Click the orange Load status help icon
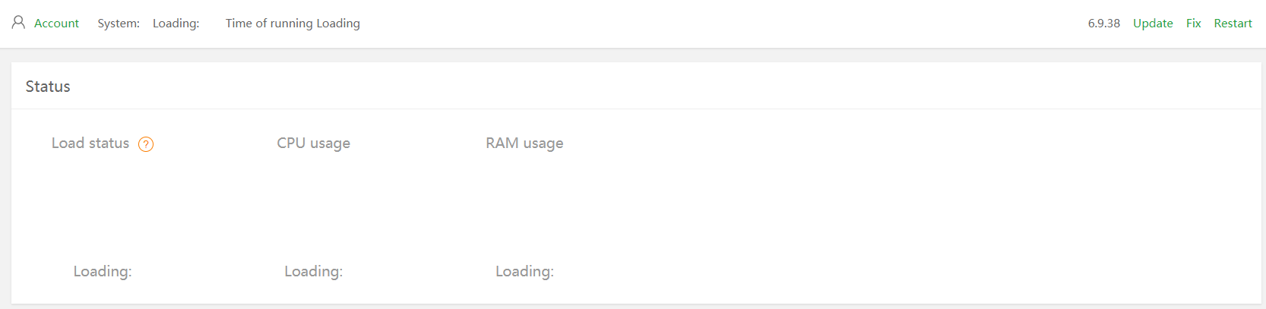 [146, 144]
